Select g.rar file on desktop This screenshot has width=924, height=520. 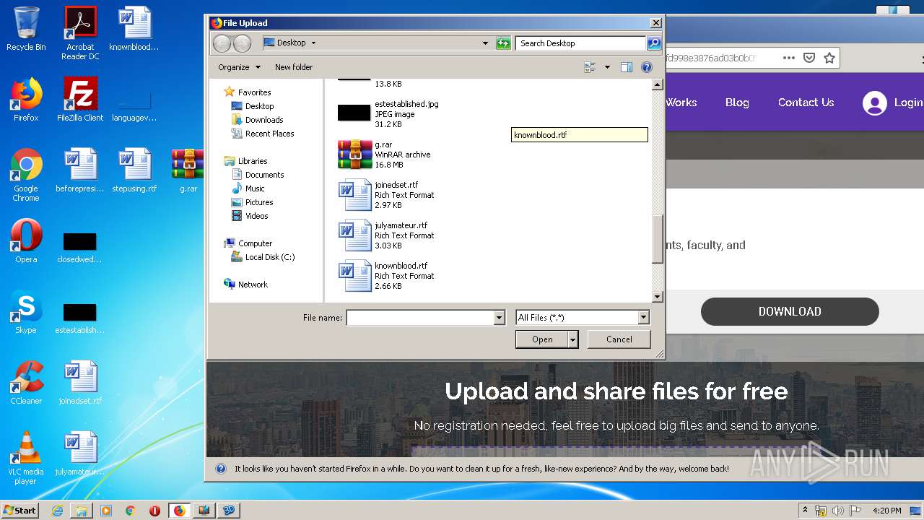coord(188,170)
